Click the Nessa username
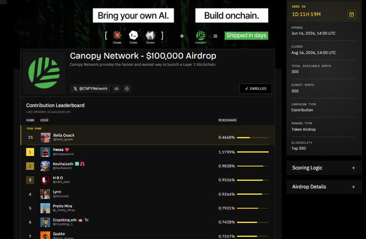 (58, 150)
